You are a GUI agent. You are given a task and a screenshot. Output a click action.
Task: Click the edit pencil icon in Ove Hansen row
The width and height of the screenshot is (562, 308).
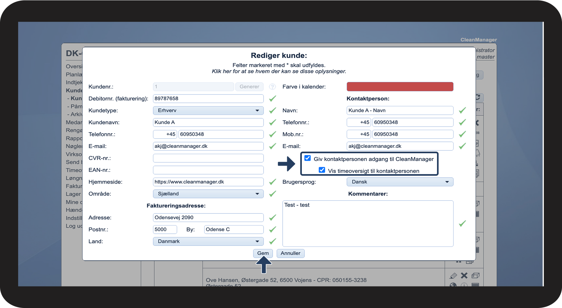coord(454,275)
